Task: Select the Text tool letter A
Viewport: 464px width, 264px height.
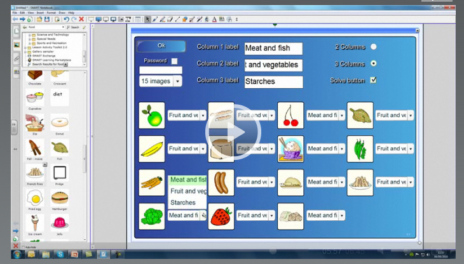Action: point(214,20)
